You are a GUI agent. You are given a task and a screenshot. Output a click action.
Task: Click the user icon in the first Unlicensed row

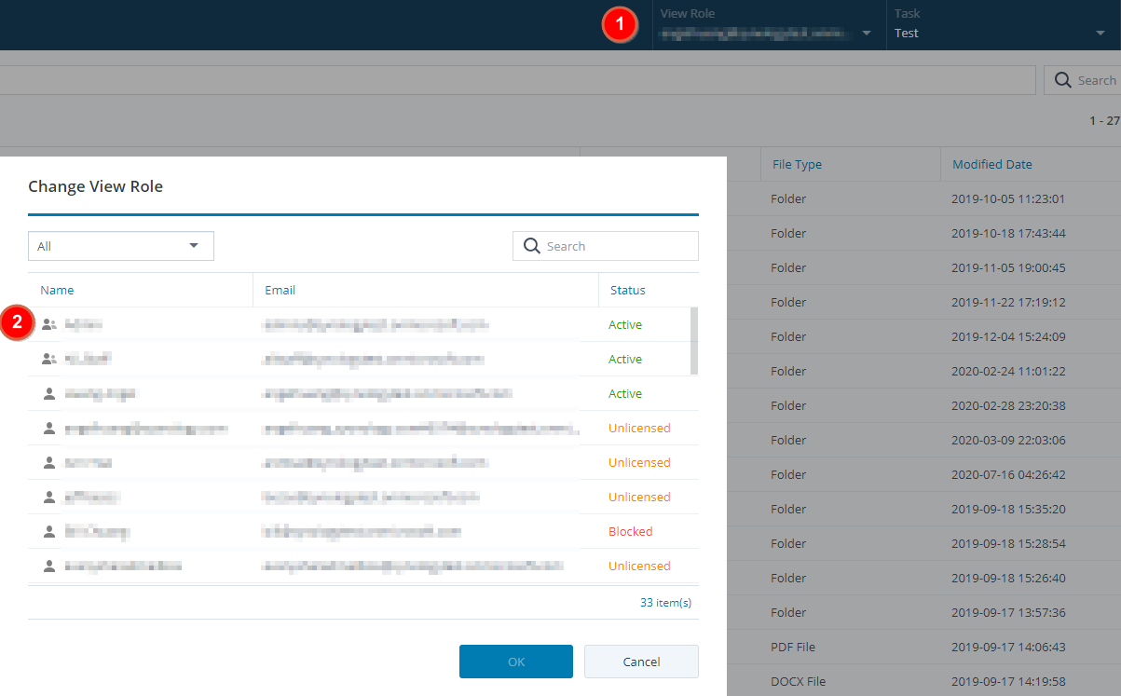(x=49, y=428)
